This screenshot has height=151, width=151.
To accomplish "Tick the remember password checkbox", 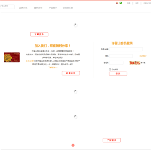I will [x=110, y=69].
